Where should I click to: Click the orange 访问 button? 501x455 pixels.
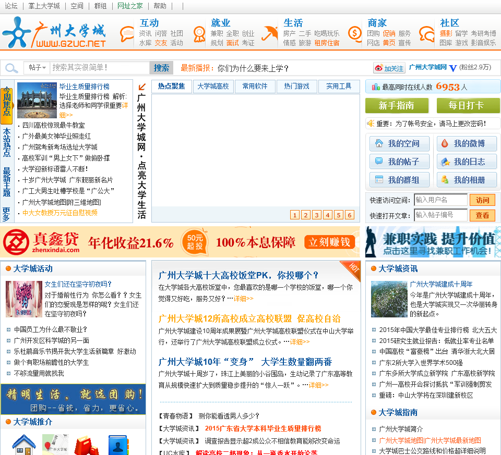click(482, 200)
